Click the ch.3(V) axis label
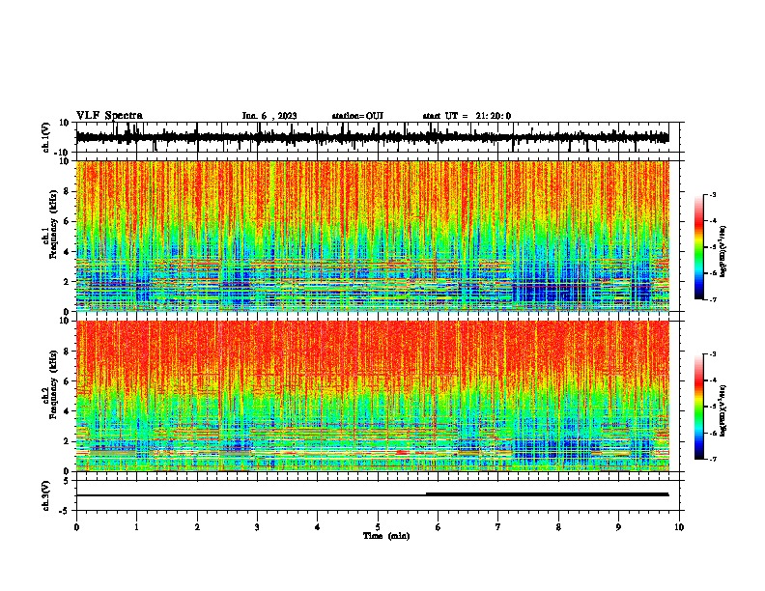The image size is (765, 591). point(46,496)
